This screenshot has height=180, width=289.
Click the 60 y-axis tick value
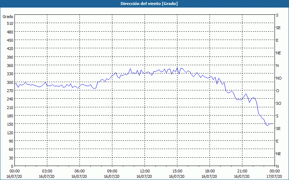[11, 149]
